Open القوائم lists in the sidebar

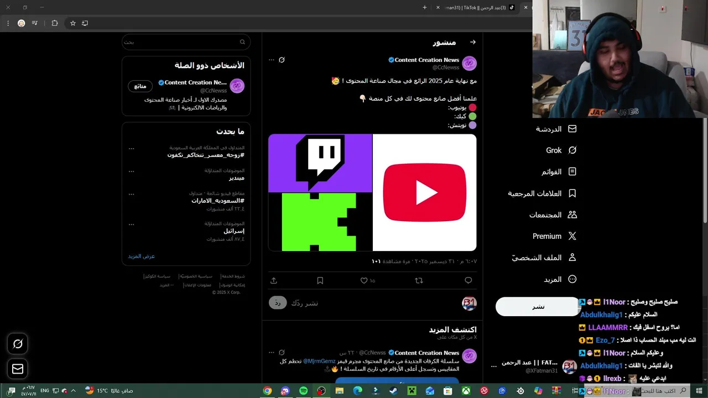pyautogui.click(x=559, y=172)
